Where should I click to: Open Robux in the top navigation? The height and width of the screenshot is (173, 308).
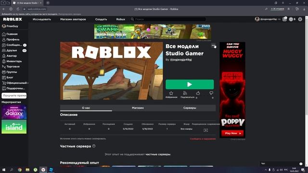[x=121, y=19]
